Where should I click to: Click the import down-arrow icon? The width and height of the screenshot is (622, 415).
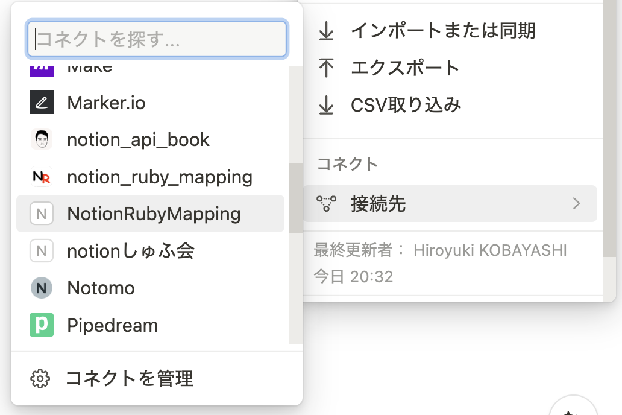[327, 31]
